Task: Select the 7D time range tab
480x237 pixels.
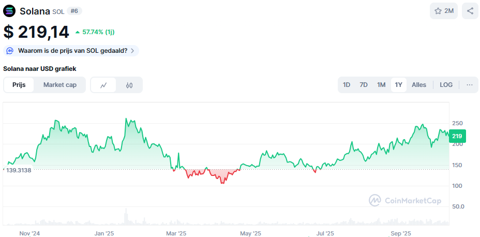Action: pos(364,85)
